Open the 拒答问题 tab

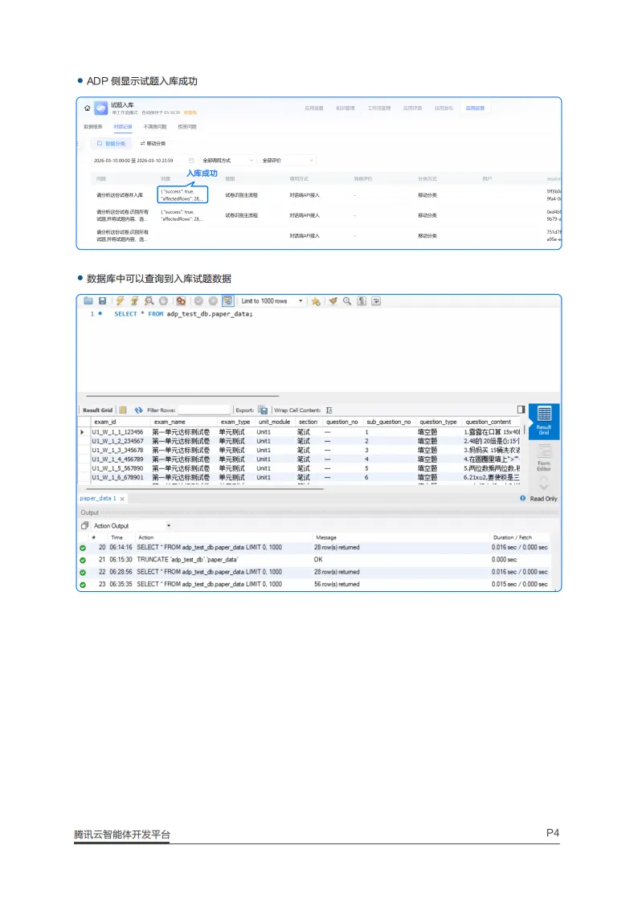pos(187,127)
